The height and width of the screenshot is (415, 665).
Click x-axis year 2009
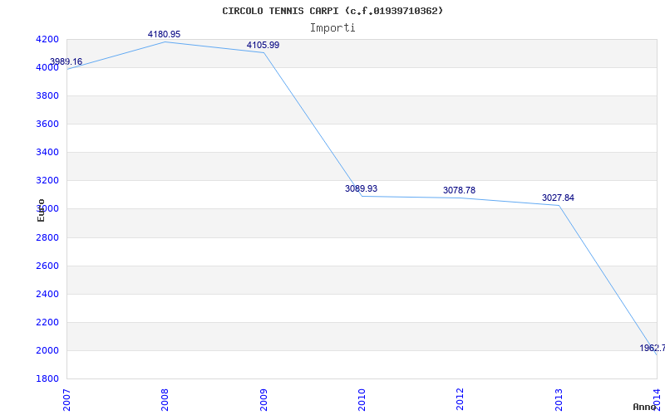tap(264, 400)
